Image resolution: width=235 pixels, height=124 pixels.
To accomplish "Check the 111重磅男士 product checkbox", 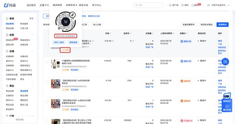I will click(x=47, y=61).
